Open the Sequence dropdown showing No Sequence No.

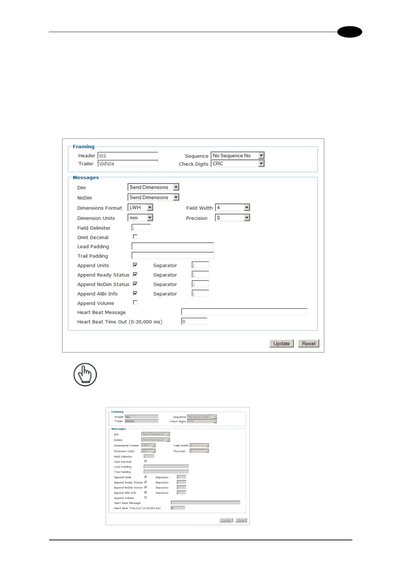coord(237,156)
